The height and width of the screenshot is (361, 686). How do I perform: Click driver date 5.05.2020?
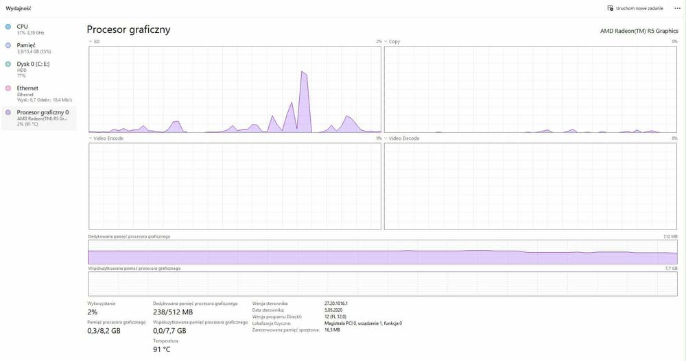pos(333,310)
